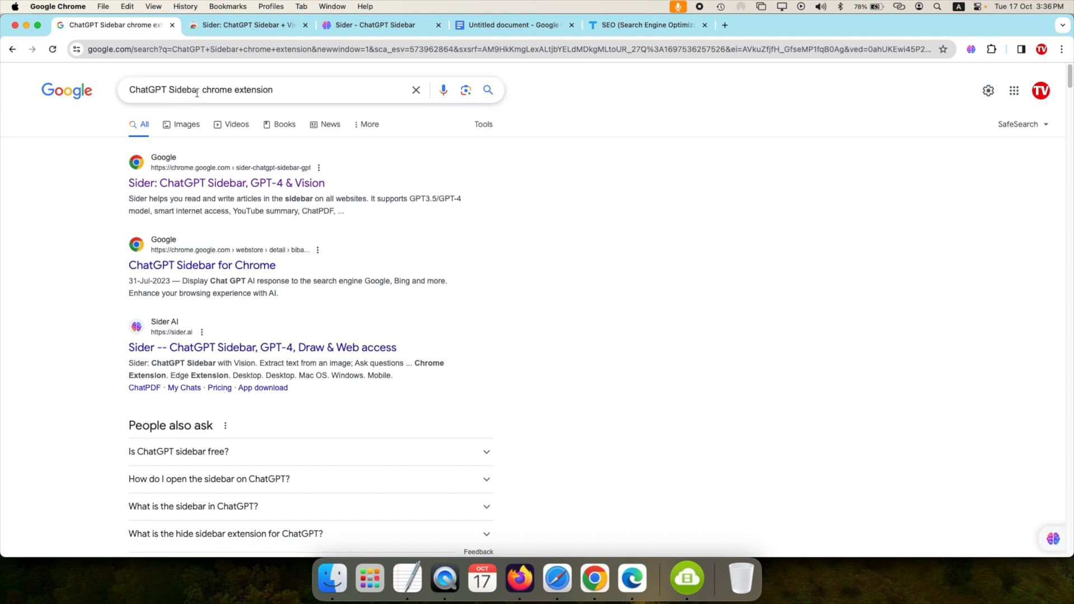
Task: Open Microsoft Edge from the Dock
Action: click(x=632, y=578)
